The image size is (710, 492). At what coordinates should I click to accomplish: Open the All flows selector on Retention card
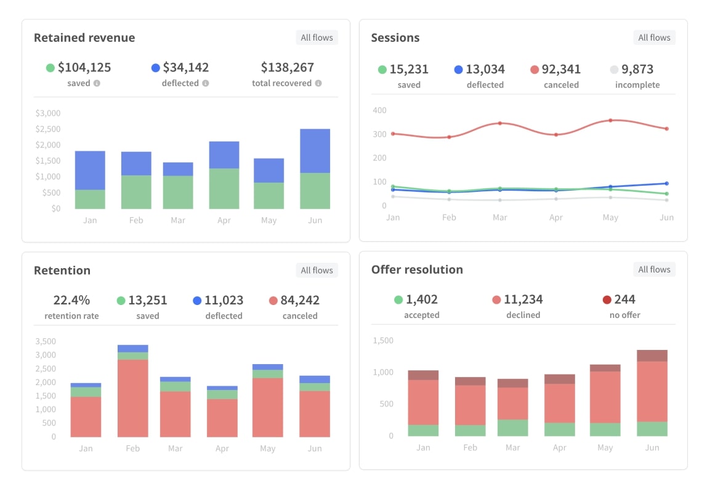tap(317, 269)
